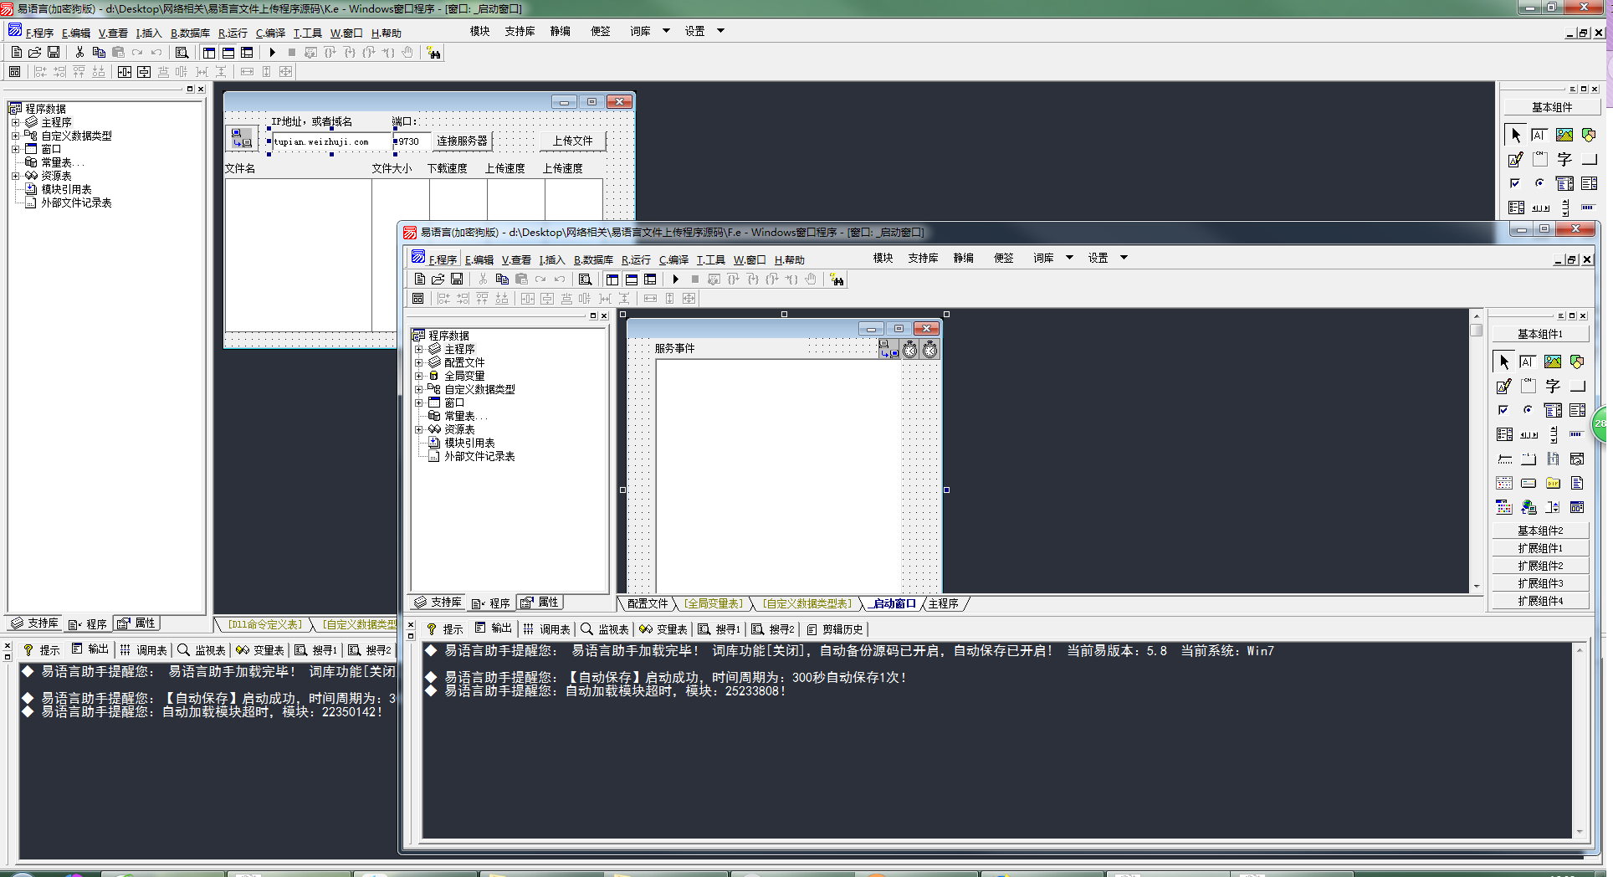Switch to 配置文件 tab in F.e editor

(648, 603)
